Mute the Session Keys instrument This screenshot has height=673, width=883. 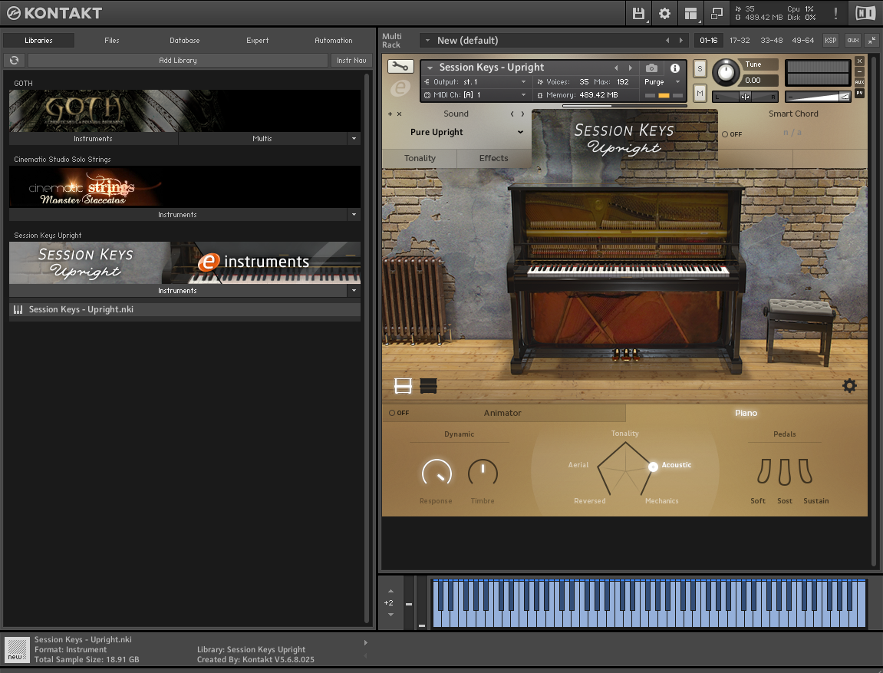pos(700,93)
